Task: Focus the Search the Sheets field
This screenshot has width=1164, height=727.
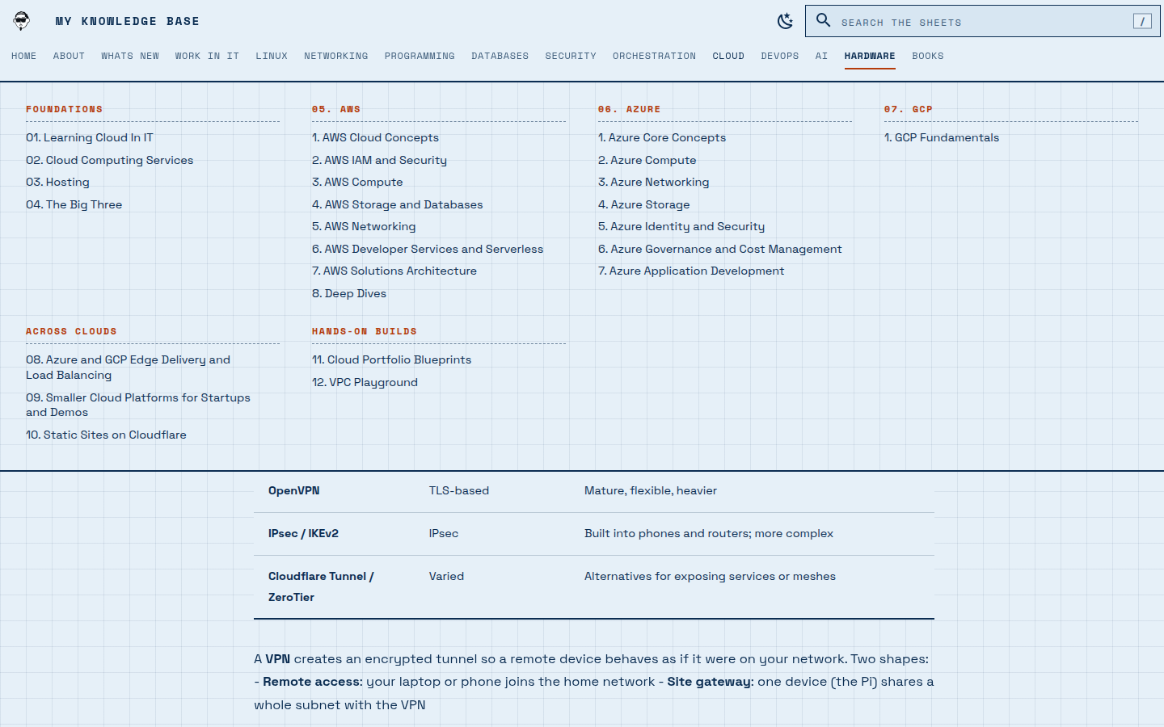Action: pos(982,22)
